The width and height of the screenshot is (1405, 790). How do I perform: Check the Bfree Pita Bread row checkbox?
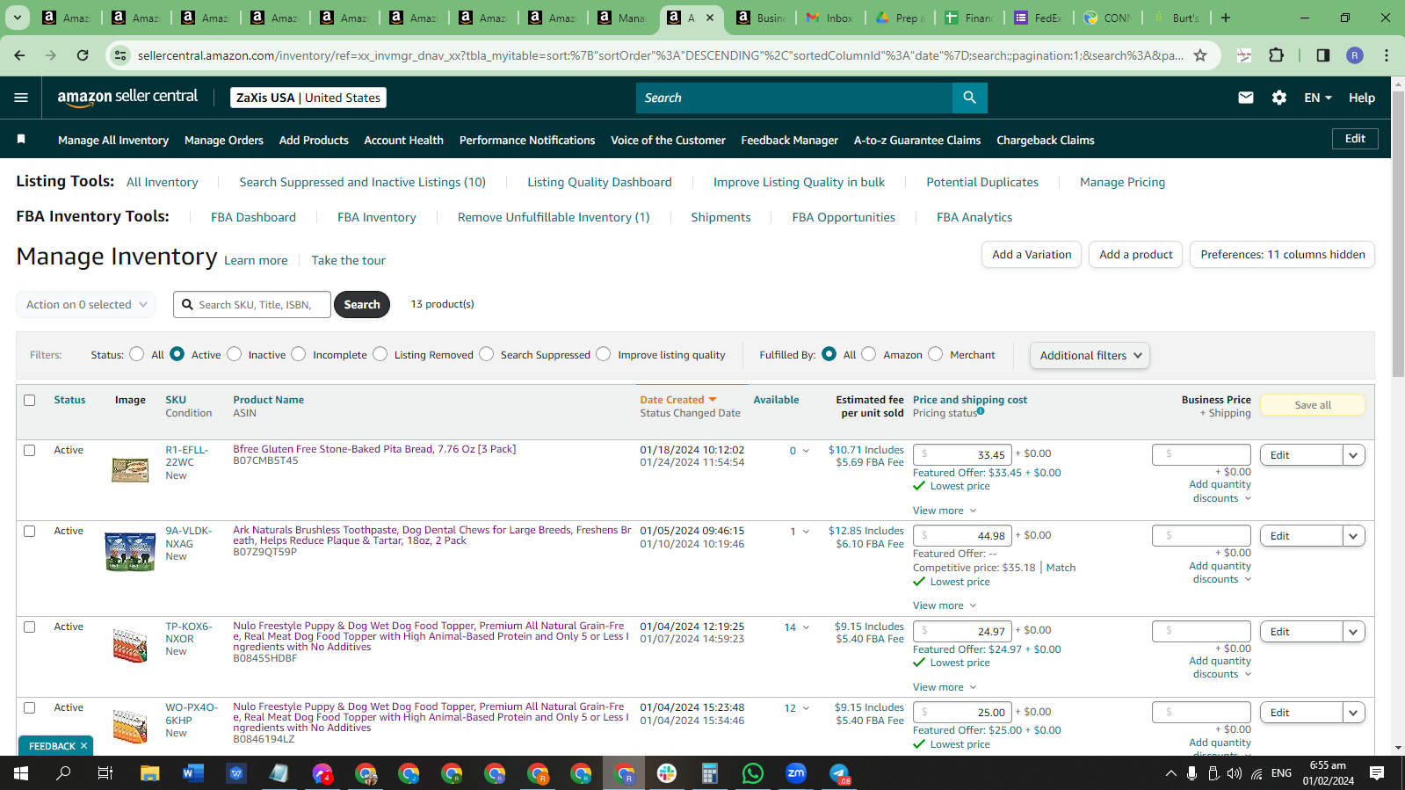[29, 450]
